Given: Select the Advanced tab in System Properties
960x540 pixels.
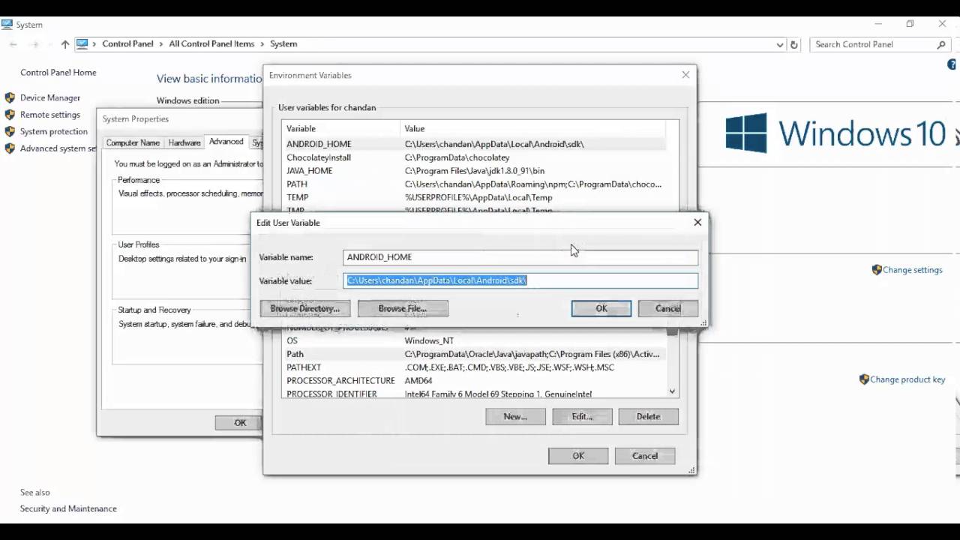Looking at the screenshot, I should 226,142.
